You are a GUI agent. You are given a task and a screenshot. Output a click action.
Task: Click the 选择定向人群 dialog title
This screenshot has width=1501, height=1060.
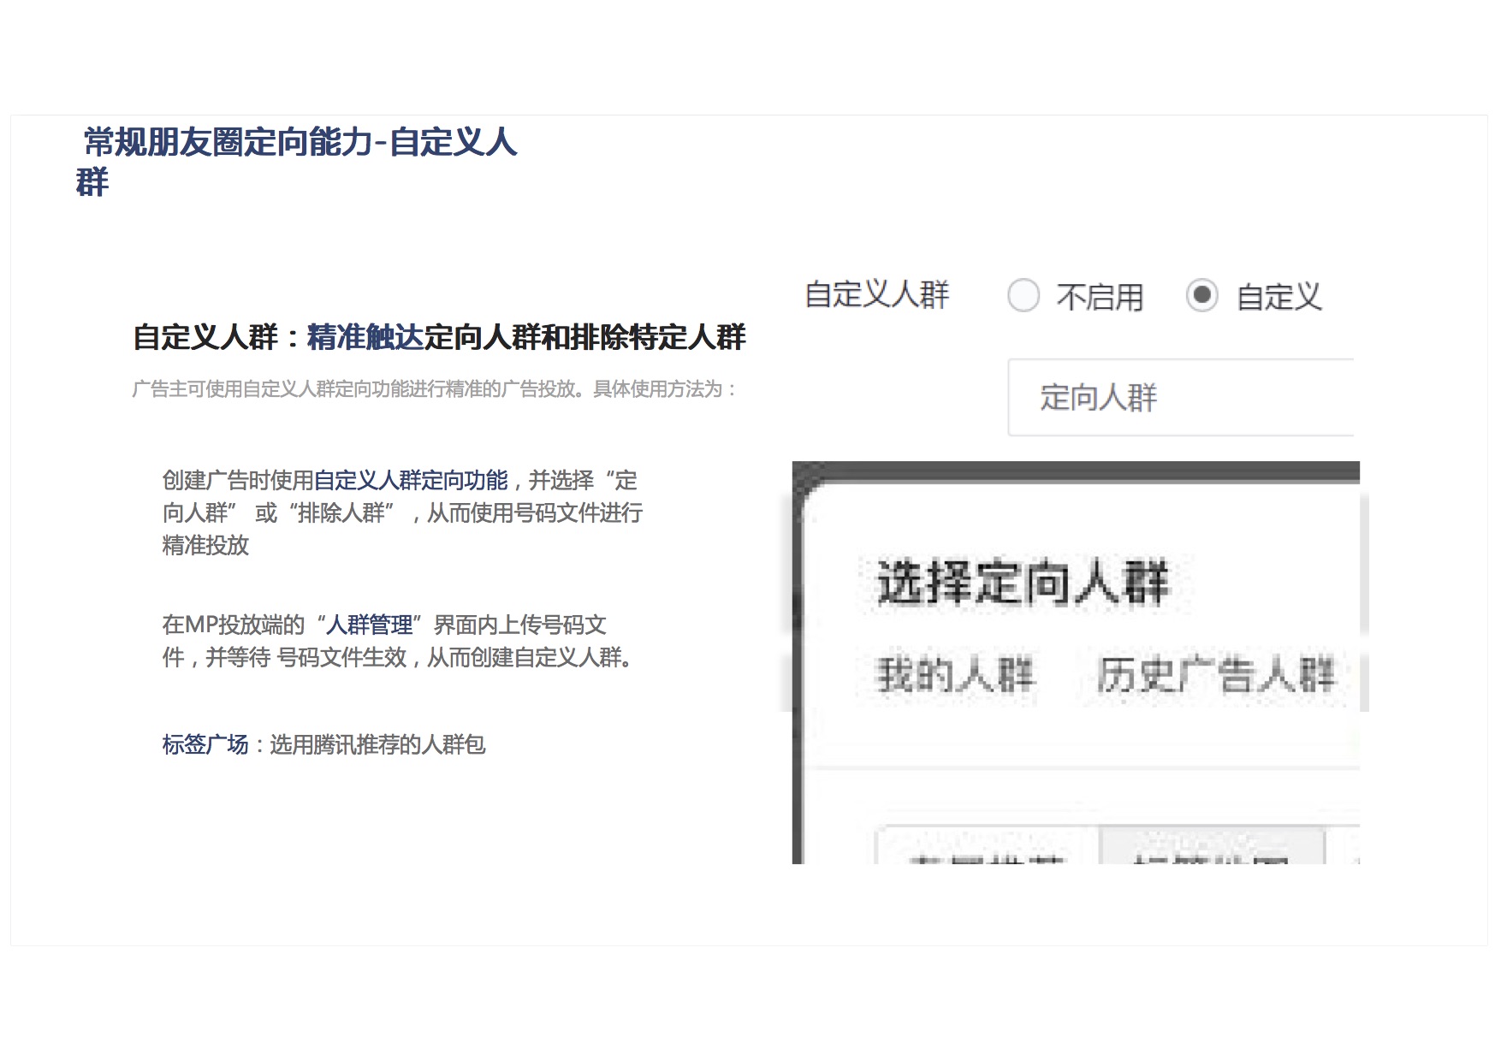pos(1023,583)
